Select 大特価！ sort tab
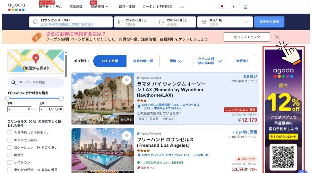The image size is (312, 173). click(x=243, y=61)
